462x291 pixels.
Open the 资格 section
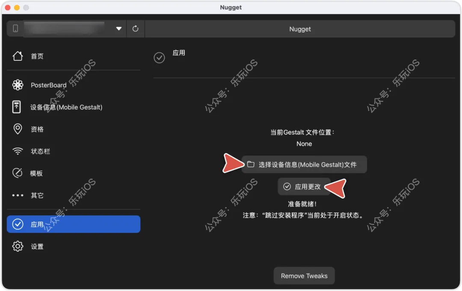pos(74,129)
